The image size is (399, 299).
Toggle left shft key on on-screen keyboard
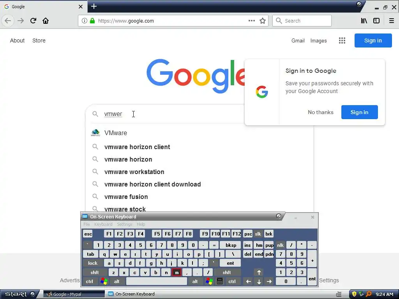(95, 272)
